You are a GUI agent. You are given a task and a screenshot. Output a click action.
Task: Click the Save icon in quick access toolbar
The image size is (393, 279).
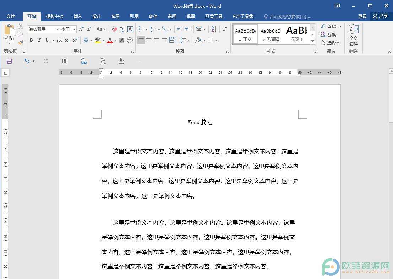(x=9, y=61)
